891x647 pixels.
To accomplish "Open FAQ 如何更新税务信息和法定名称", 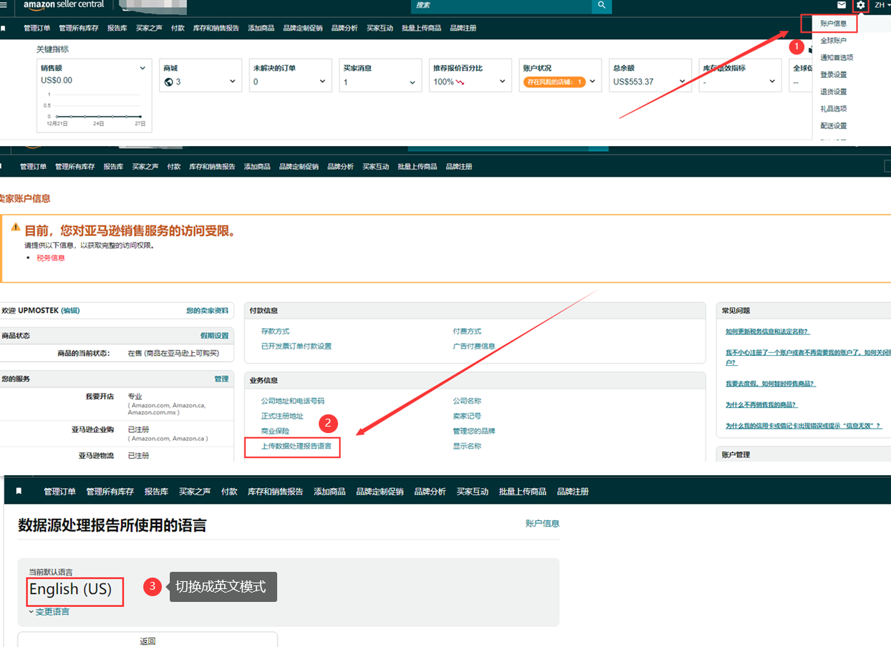I will pyautogui.click(x=768, y=331).
